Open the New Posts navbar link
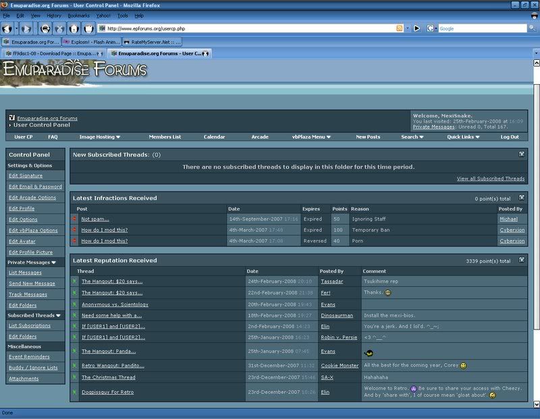The image size is (540, 419). point(368,137)
